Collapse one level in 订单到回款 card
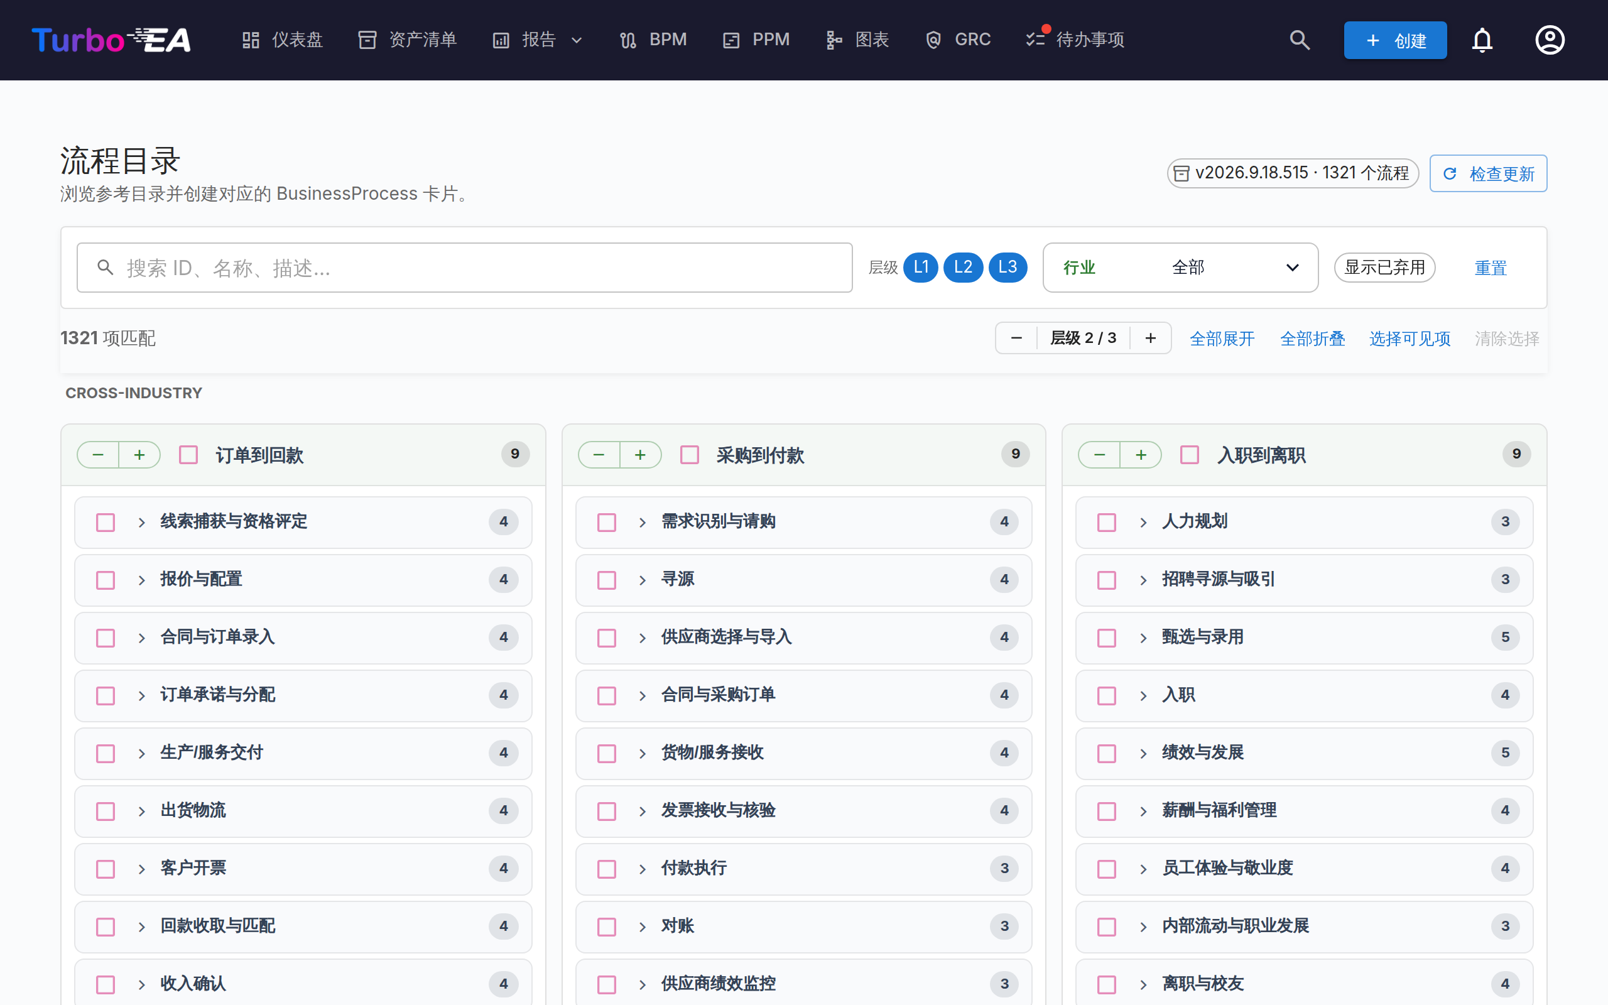 tap(99, 455)
